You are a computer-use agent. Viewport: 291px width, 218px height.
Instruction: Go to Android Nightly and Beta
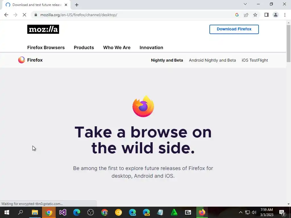[x=212, y=60]
